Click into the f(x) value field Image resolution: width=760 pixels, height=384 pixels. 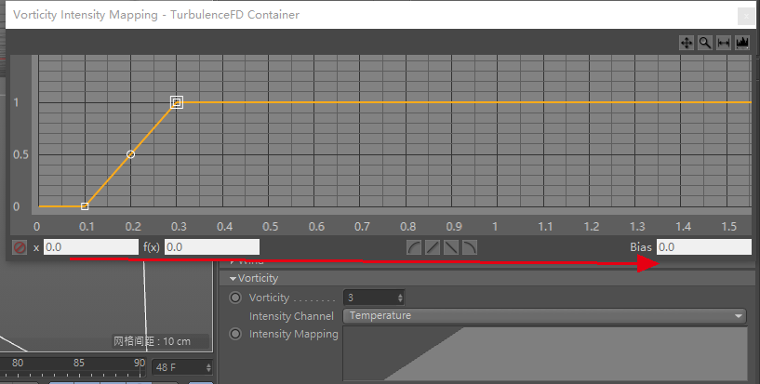(x=212, y=247)
